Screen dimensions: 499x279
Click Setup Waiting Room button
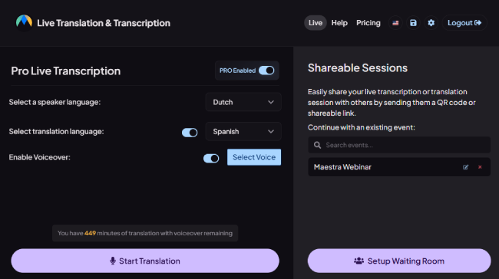pyautogui.click(x=399, y=261)
